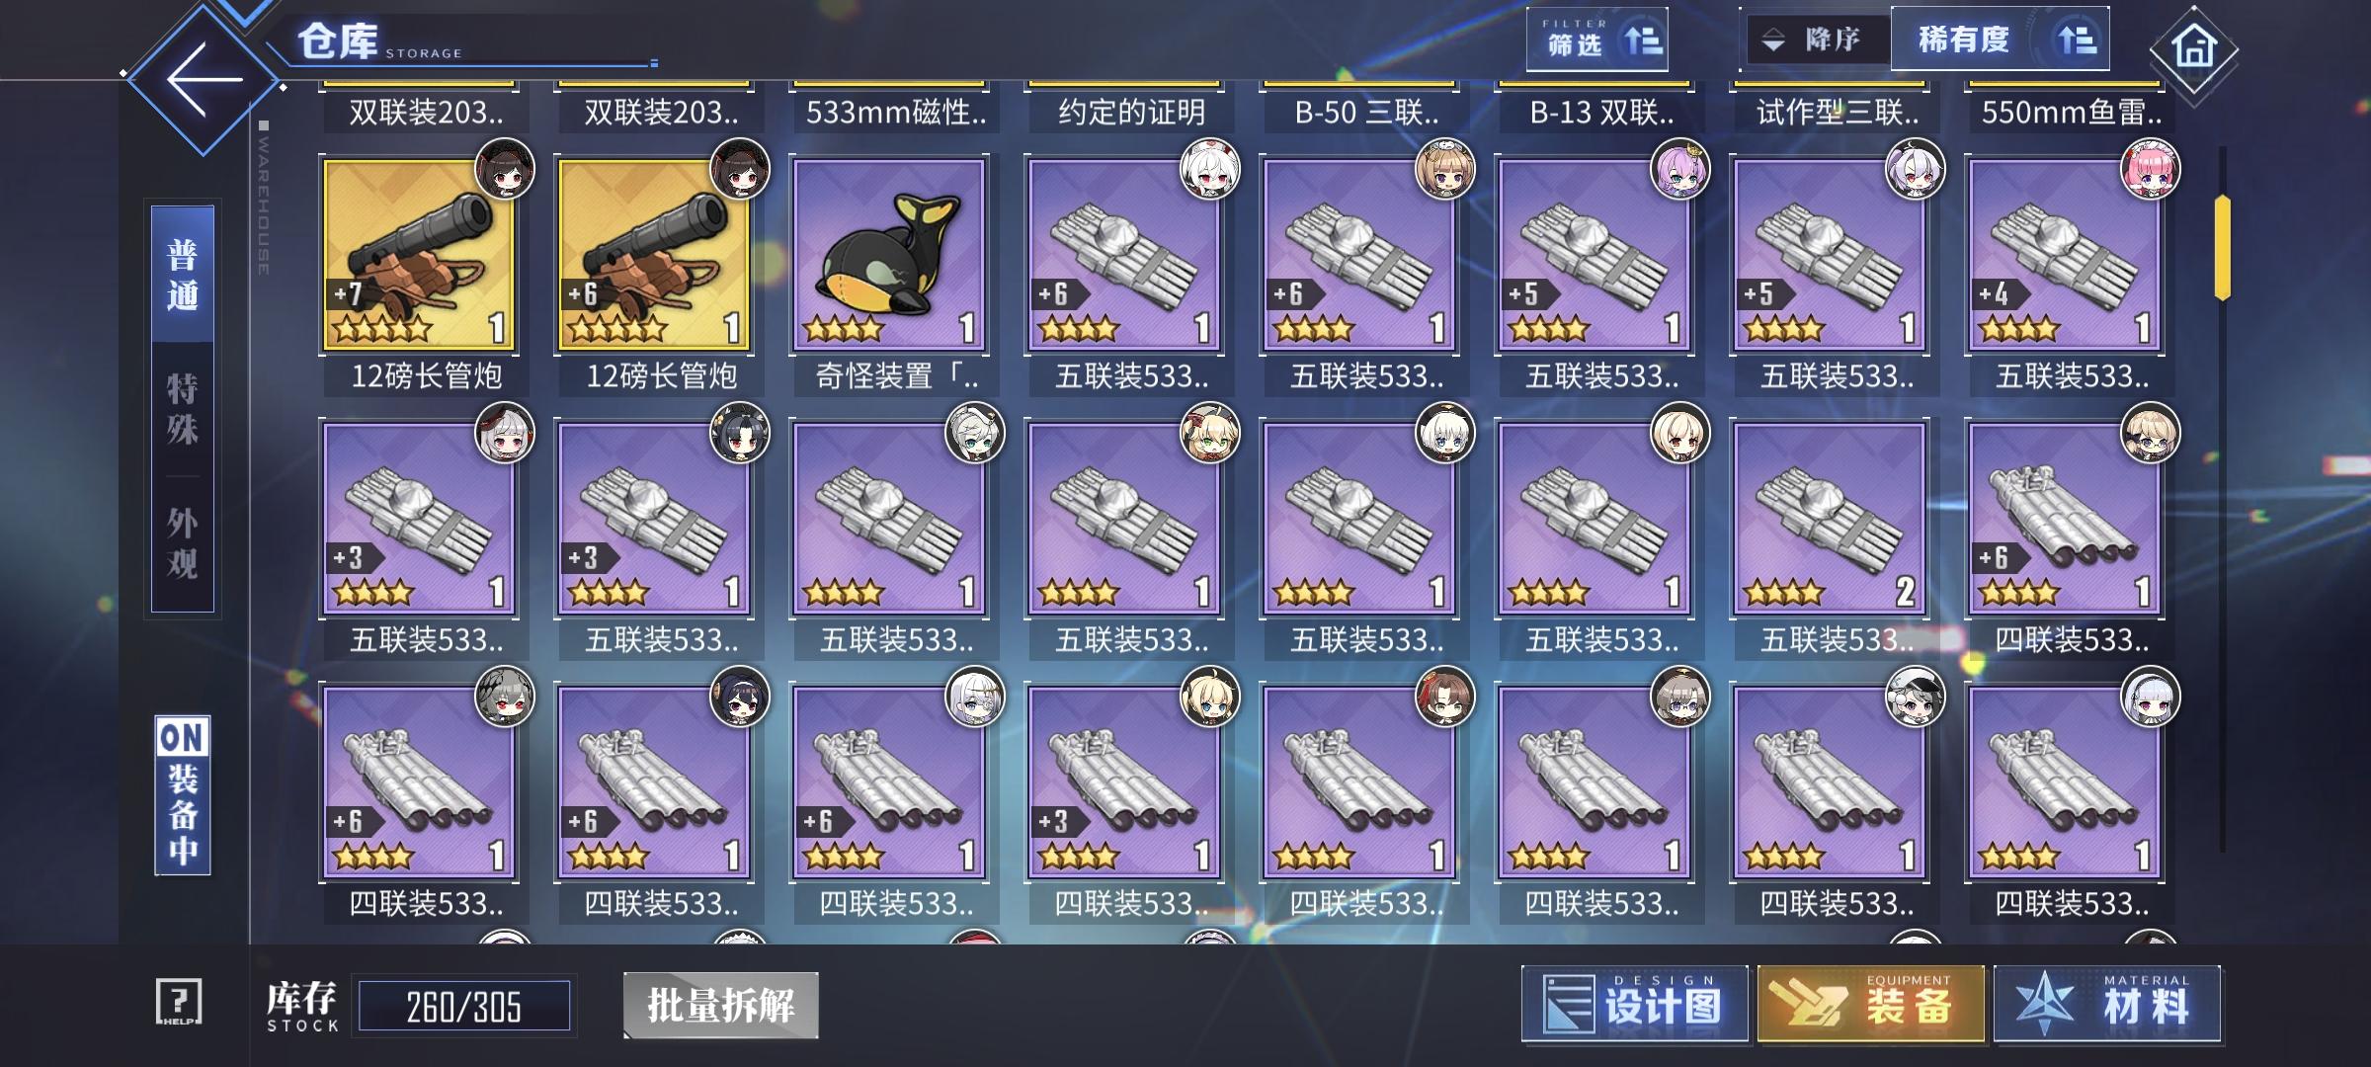Click the 批量拆解 bulk dismantle button
Image resolution: width=2371 pixels, height=1067 pixels.
click(721, 1006)
